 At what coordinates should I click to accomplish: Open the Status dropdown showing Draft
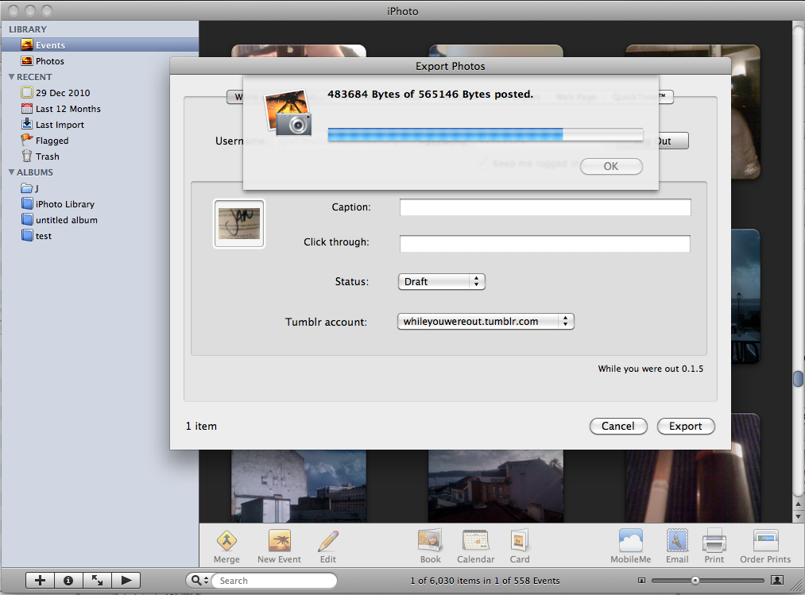click(441, 281)
